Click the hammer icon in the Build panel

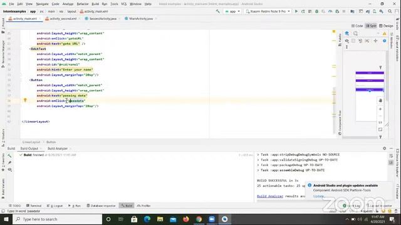tap(9, 156)
